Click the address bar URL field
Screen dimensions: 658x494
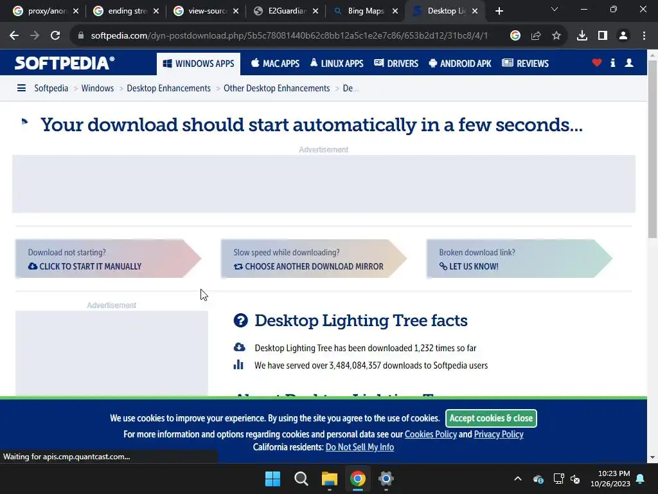coord(289,36)
